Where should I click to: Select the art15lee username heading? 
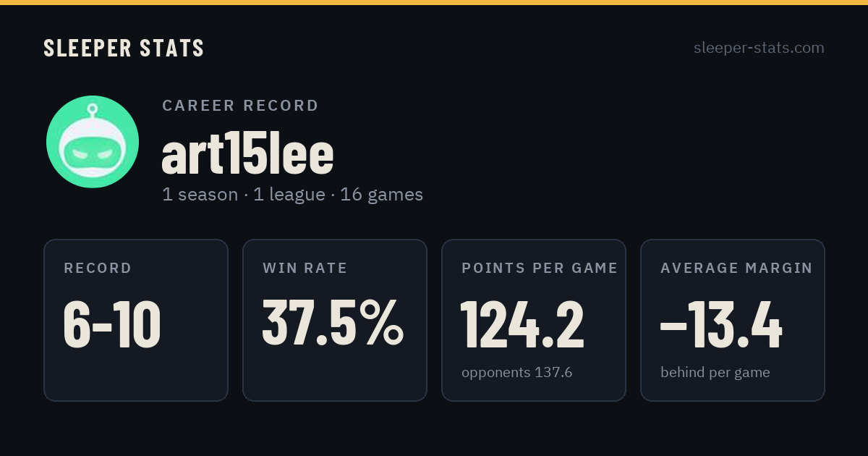coord(247,153)
